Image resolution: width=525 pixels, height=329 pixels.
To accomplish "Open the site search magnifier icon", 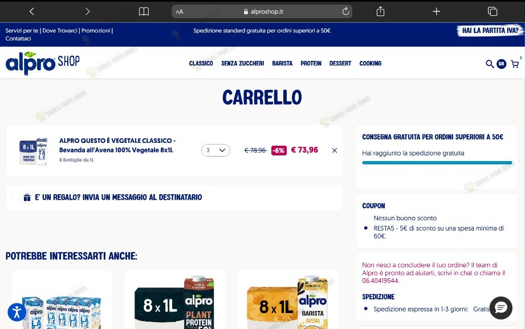I will pos(490,64).
